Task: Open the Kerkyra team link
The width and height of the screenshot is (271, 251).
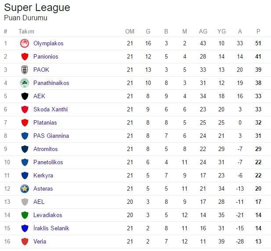Action: click(43, 175)
